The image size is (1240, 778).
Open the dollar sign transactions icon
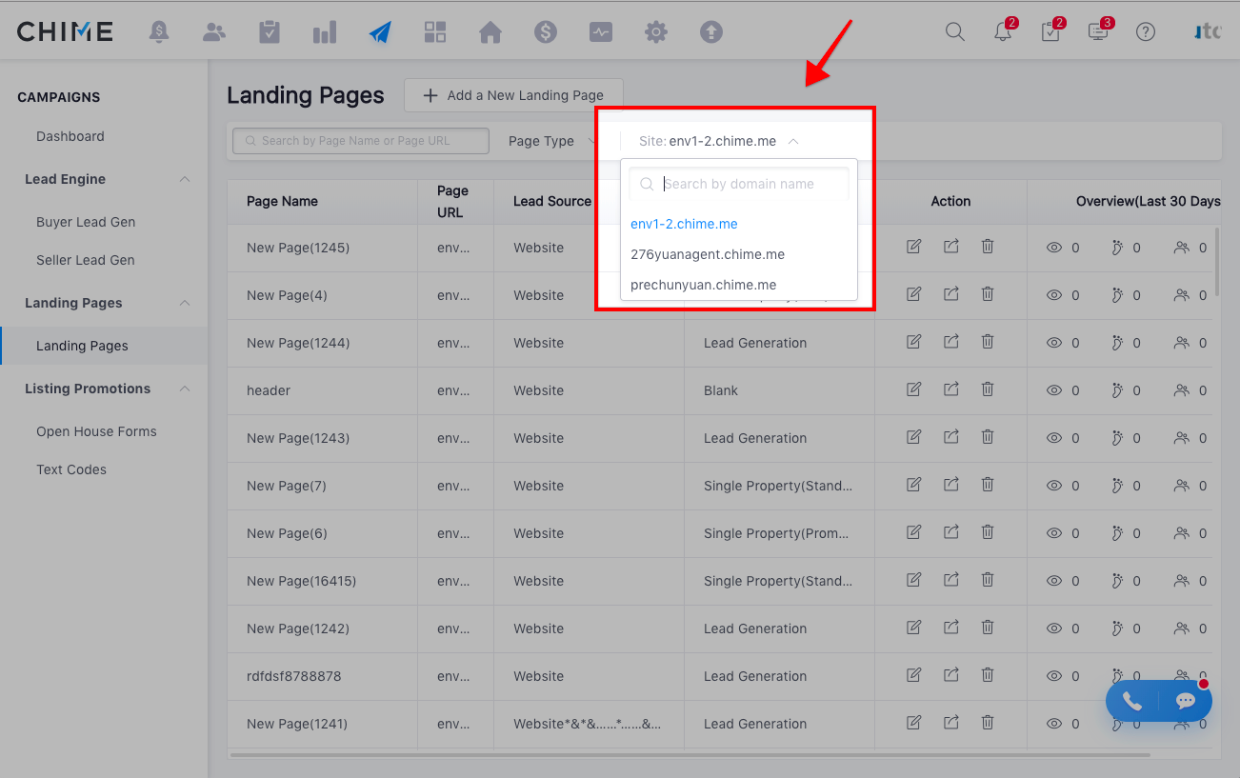pos(546,32)
